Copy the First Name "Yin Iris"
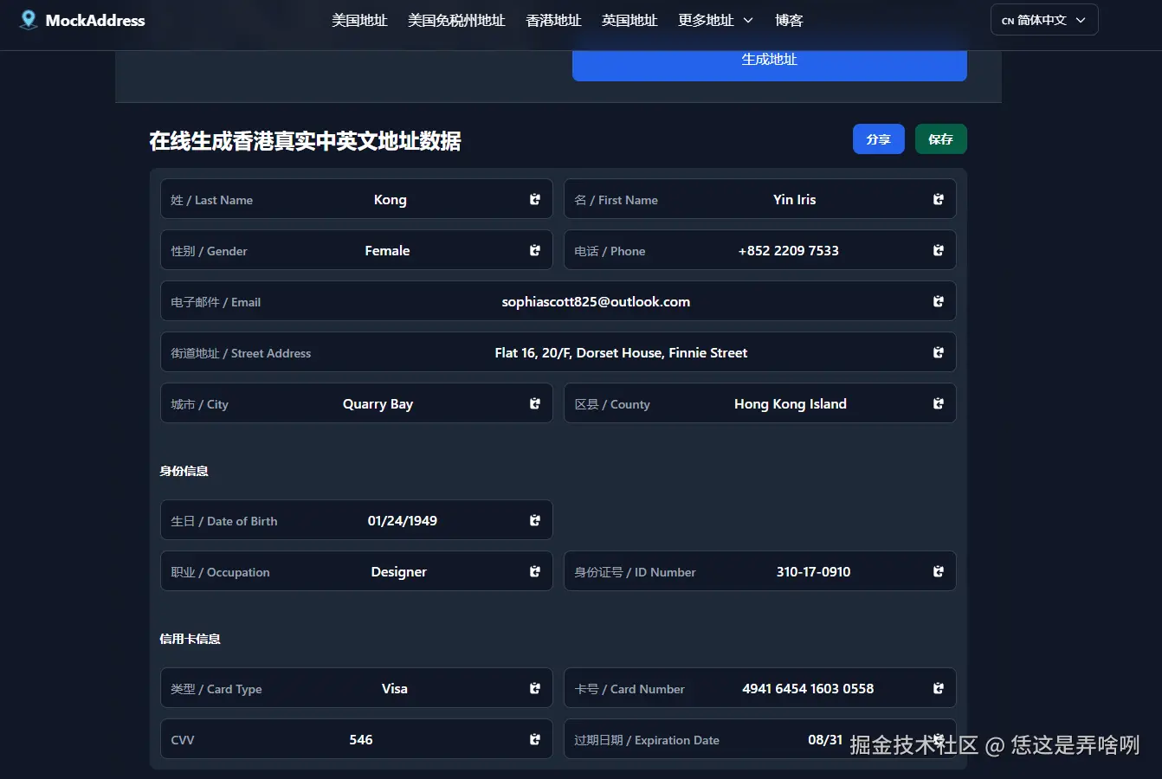Viewport: 1162px width, 779px height. [938, 199]
